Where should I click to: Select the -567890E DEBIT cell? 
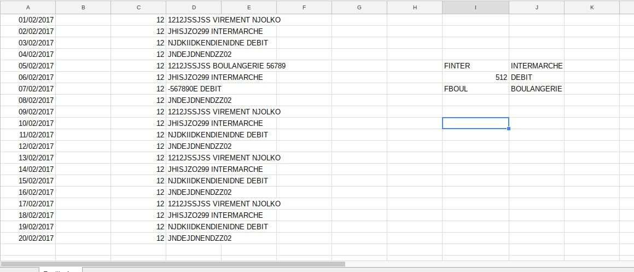194,89
